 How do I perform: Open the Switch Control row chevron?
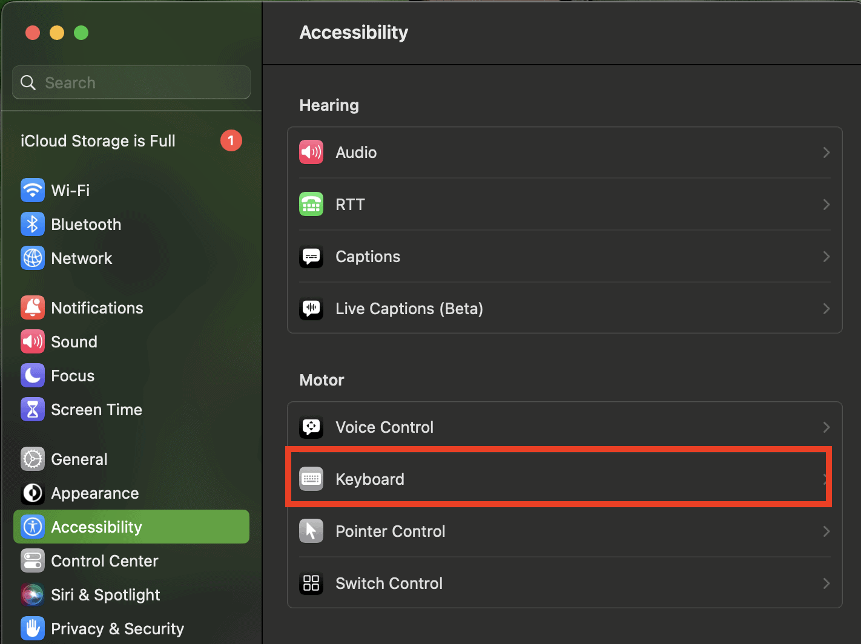tap(826, 583)
